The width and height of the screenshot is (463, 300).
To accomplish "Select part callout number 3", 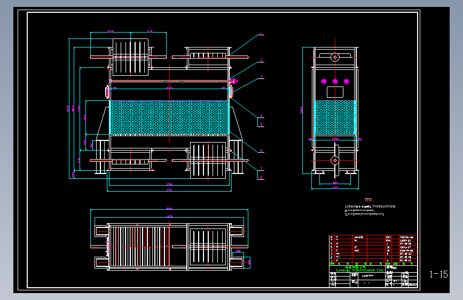I will click(261, 77).
